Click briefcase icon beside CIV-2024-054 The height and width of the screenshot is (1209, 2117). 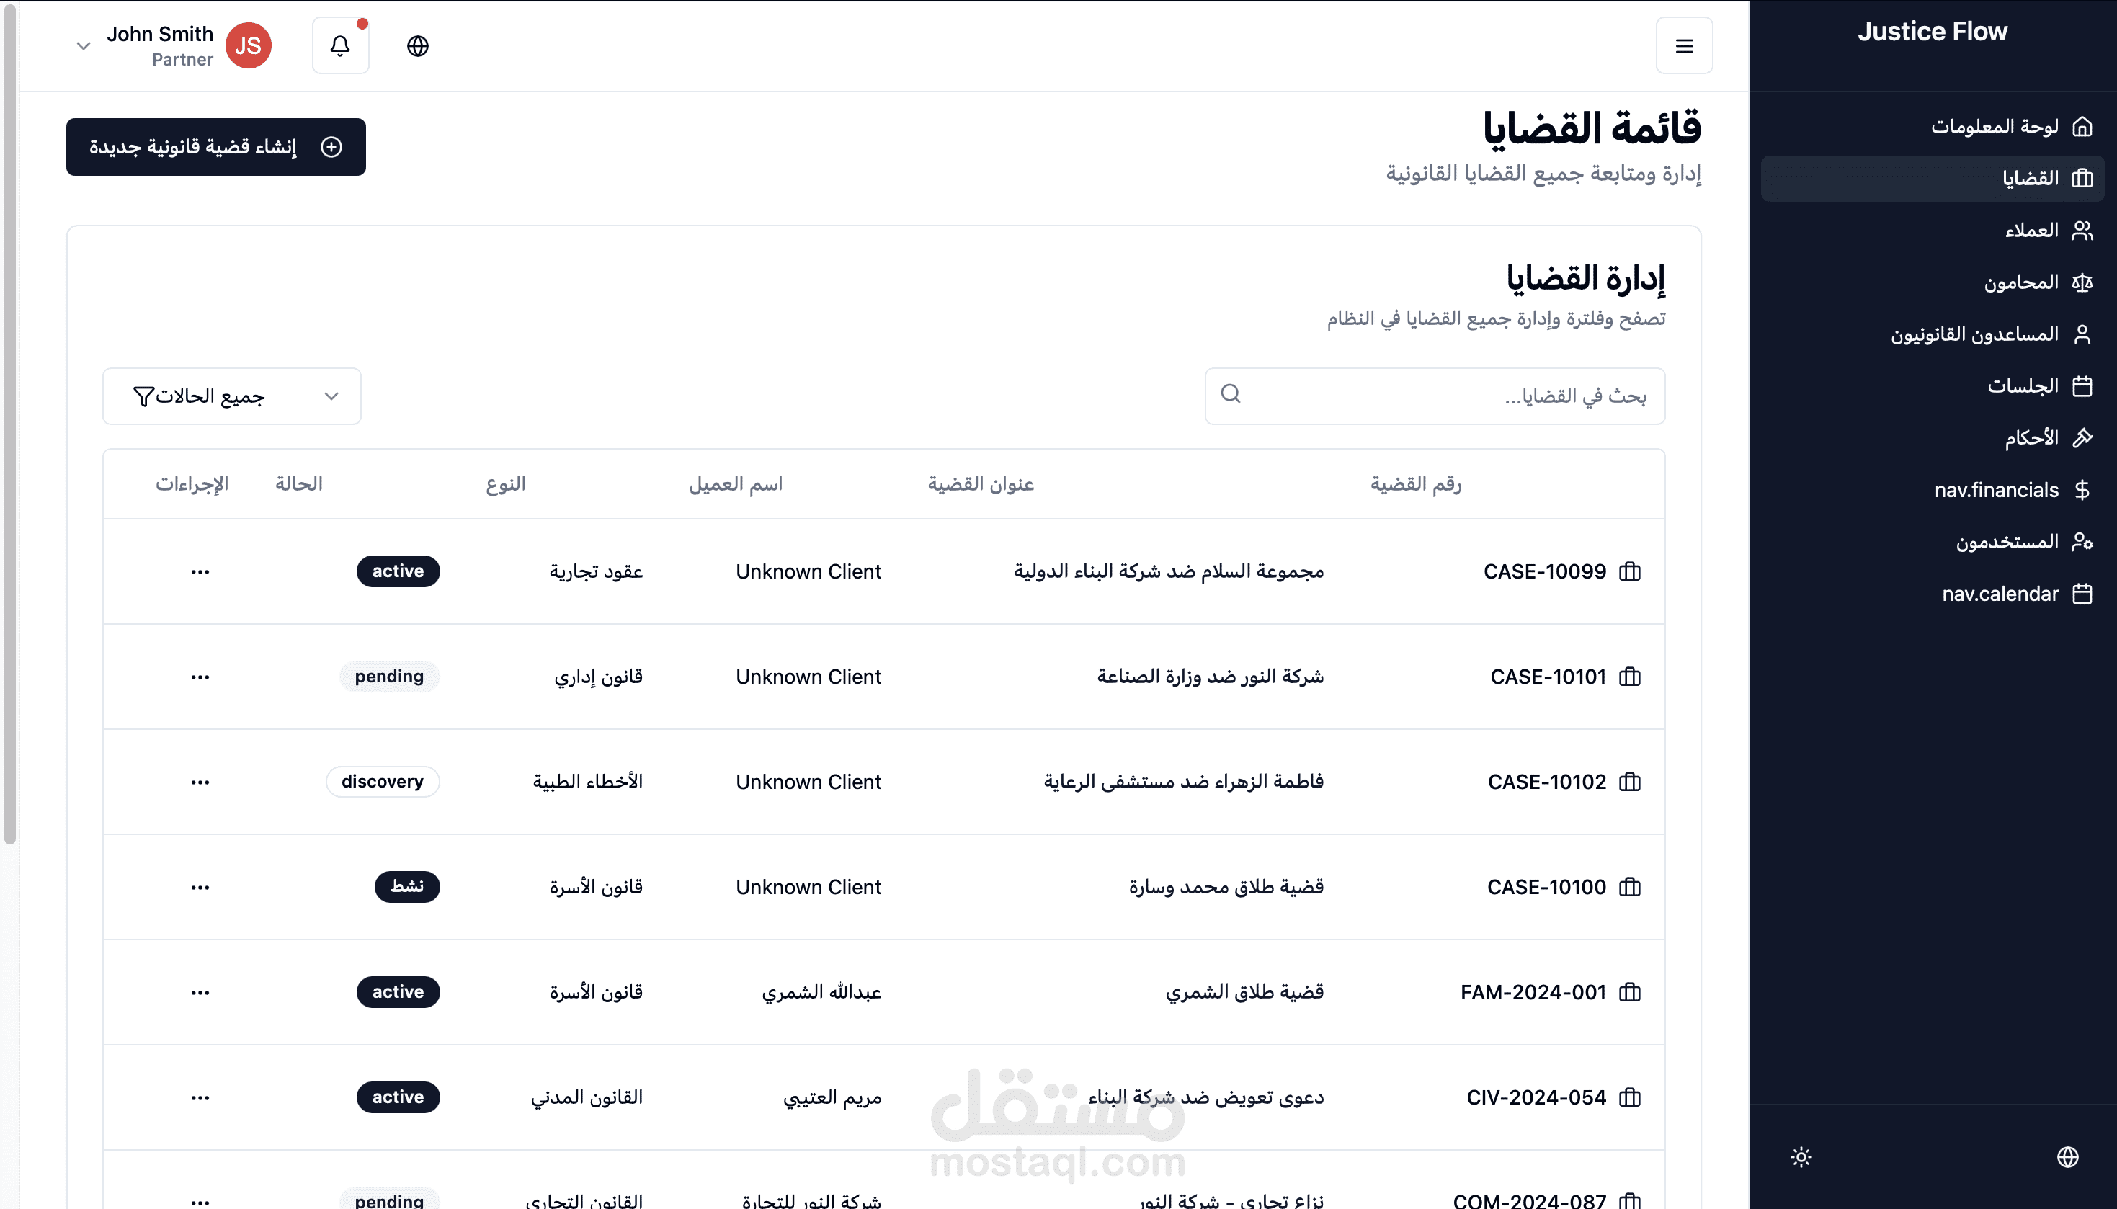[x=1630, y=1098]
